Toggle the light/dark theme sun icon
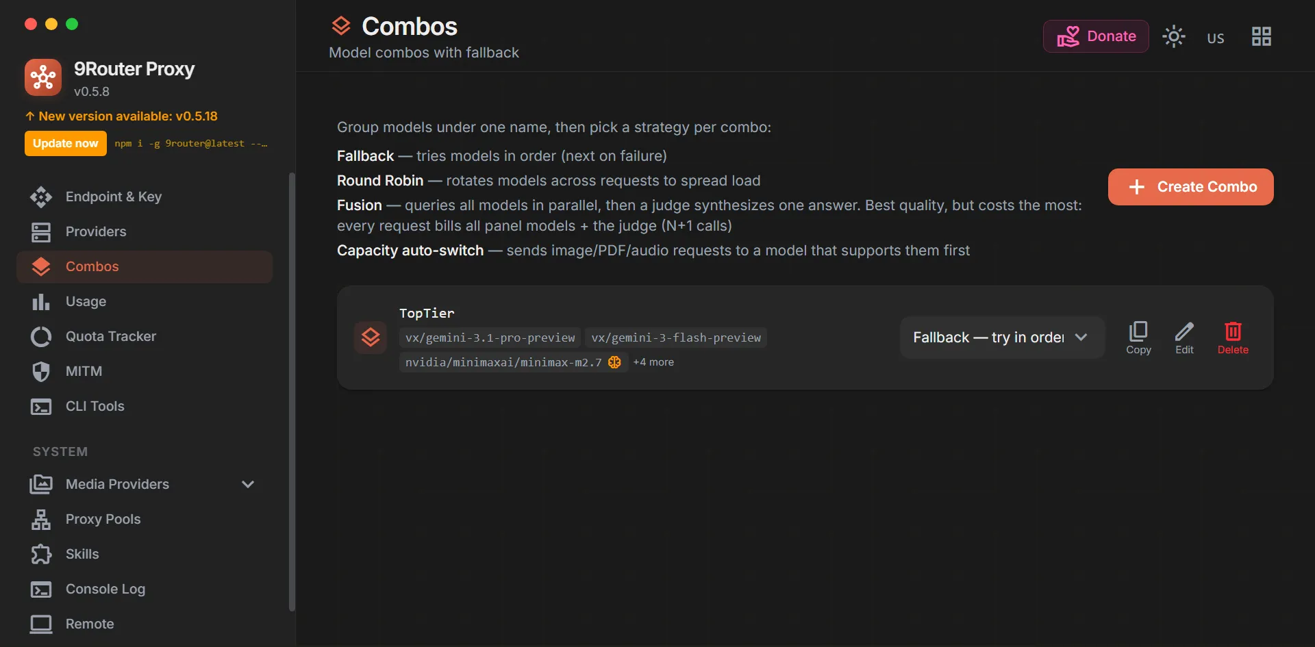 (x=1173, y=36)
